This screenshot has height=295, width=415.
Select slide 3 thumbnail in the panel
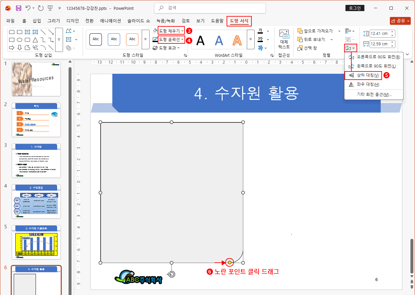click(x=36, y=161)
